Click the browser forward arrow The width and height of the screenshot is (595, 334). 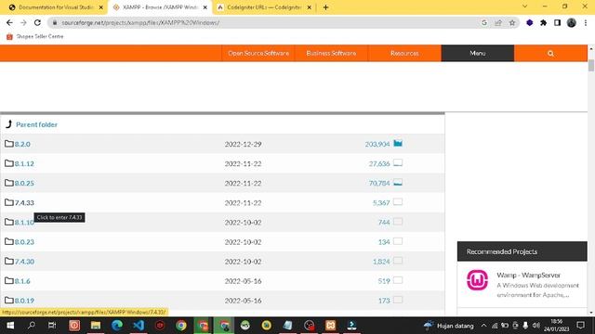(x=23, y=22)
